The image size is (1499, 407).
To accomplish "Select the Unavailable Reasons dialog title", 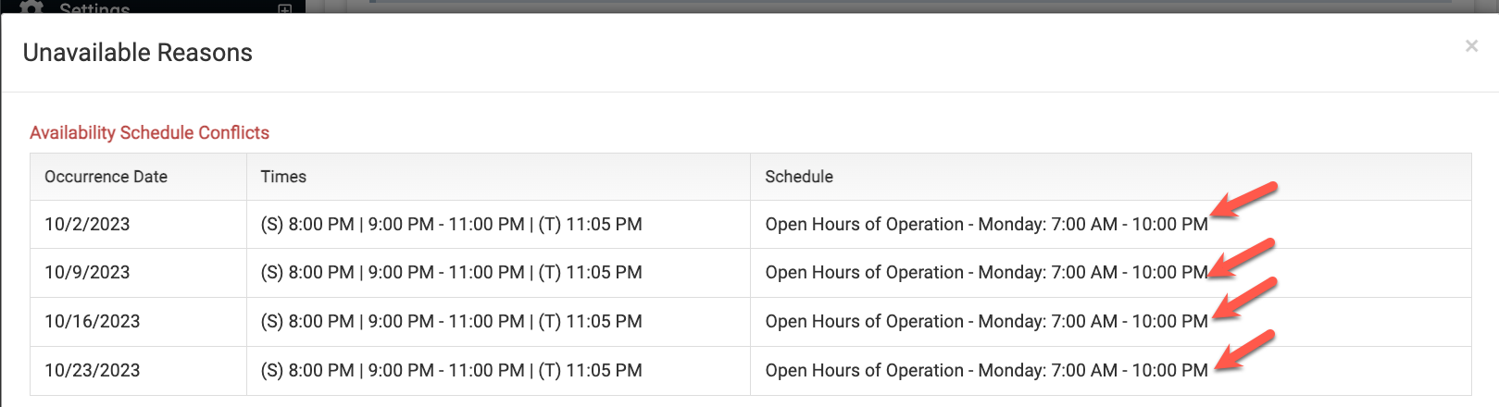I will pyautogui.click(x=138, y=53).
